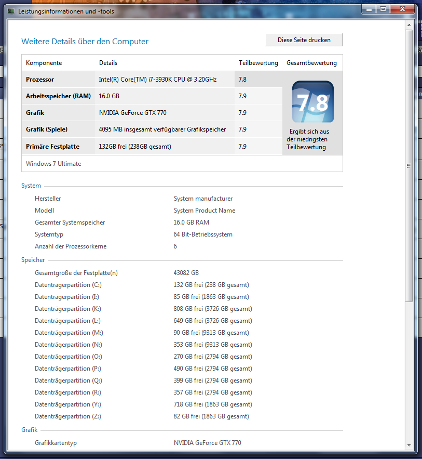Click the Arbeitsspeicher (RAM) row label
422x459 pixels.
click(x=58, y=96)
